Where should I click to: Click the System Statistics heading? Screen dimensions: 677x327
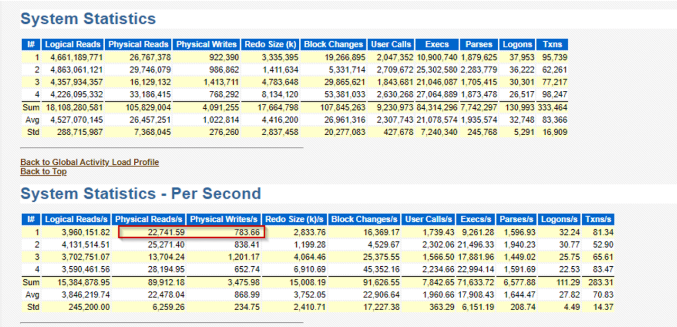pyautogui.click(x=87, y=18)
